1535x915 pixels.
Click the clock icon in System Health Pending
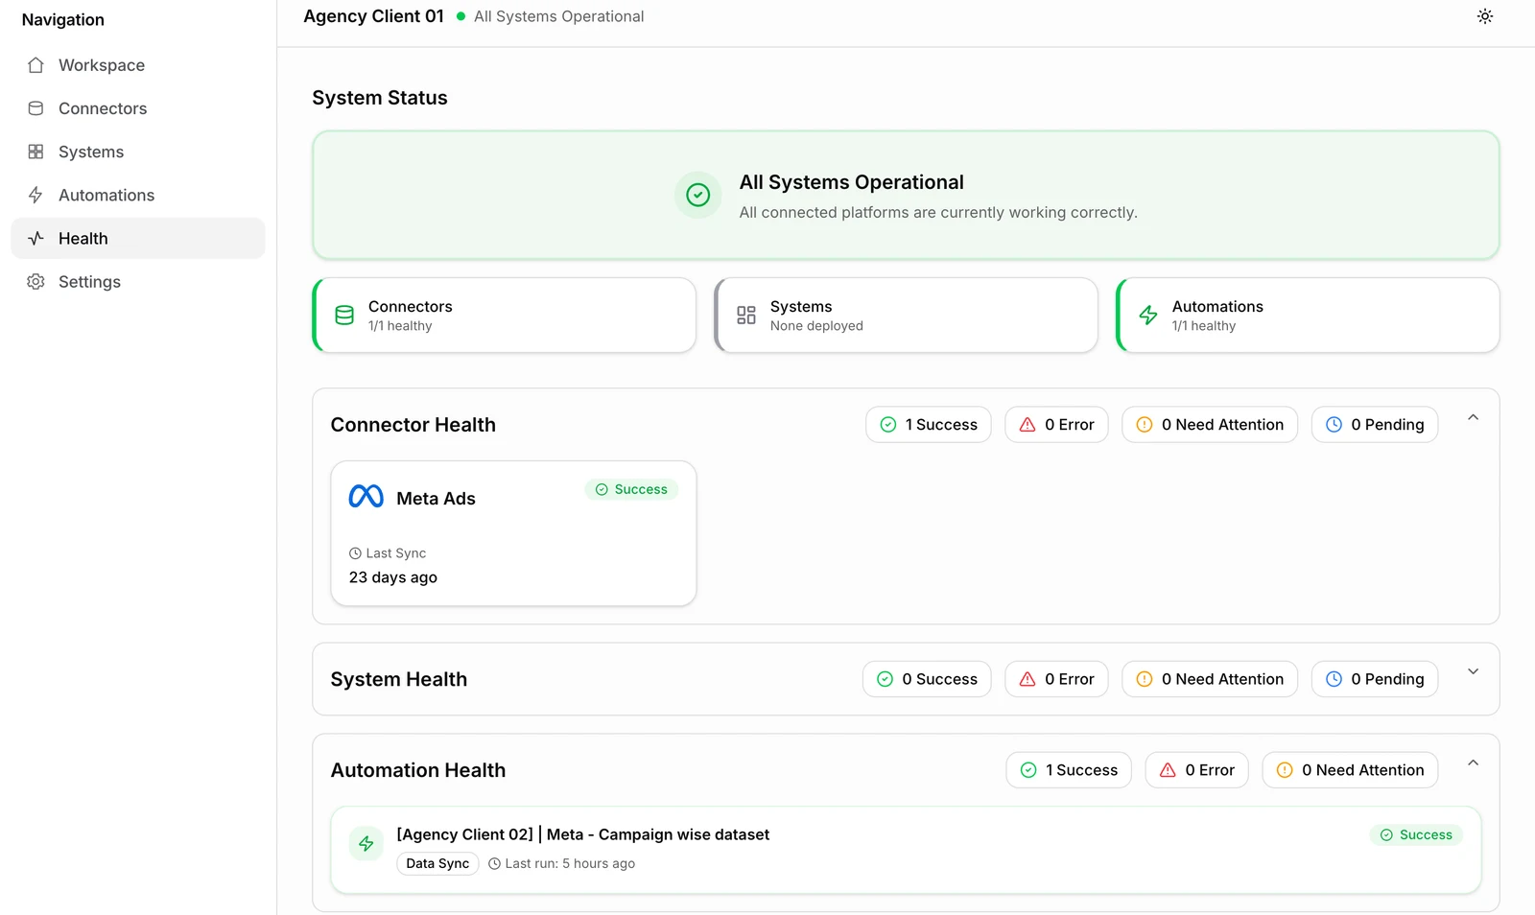[1334, 679]
